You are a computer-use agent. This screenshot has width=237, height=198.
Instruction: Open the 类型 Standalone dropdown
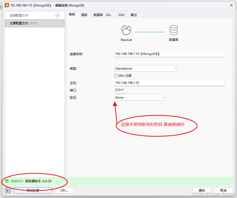click(x=146, y=68)
